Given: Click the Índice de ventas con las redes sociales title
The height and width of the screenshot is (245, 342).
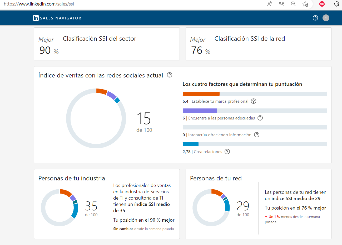Looking at the screenshot, I should point(101,75).
